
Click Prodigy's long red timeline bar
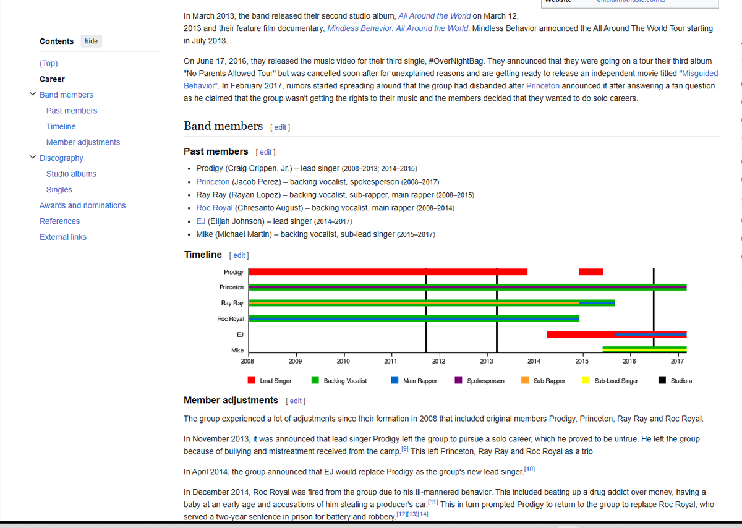(388, 272)
